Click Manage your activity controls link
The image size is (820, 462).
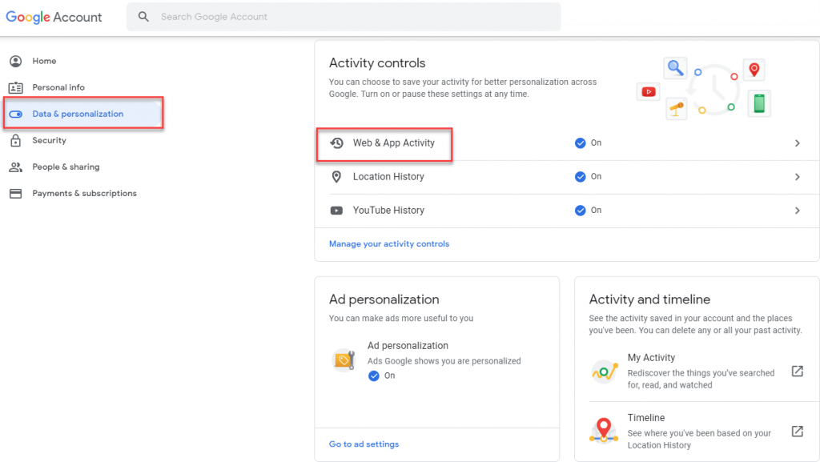[389, 244]
